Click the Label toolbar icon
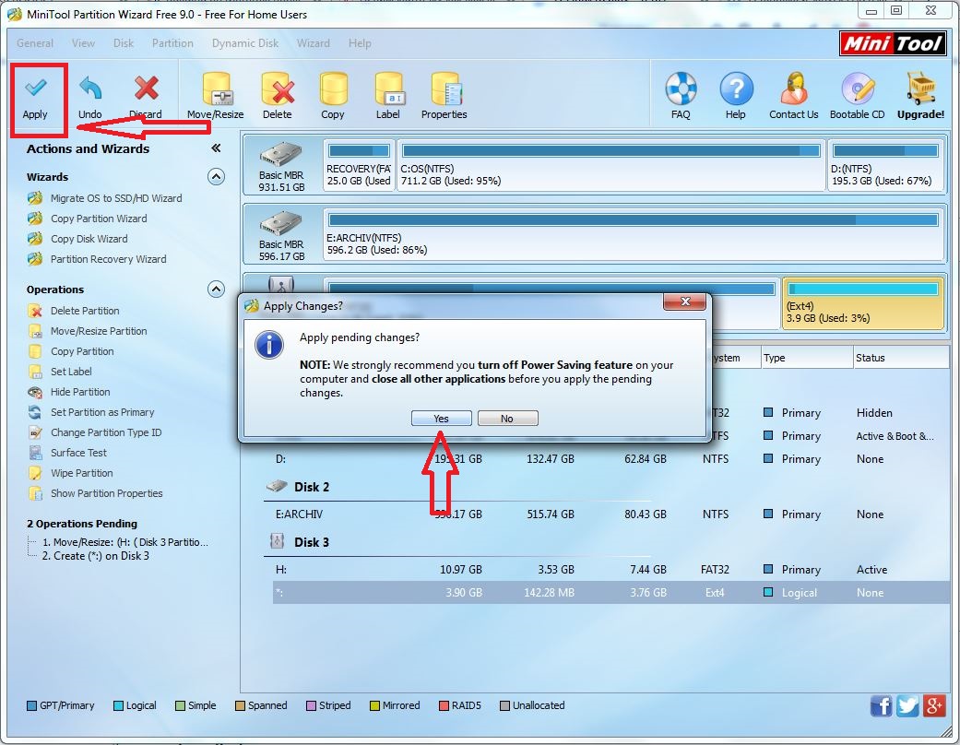960x745 pixels. pyautogui.click(x=388, y=90)
